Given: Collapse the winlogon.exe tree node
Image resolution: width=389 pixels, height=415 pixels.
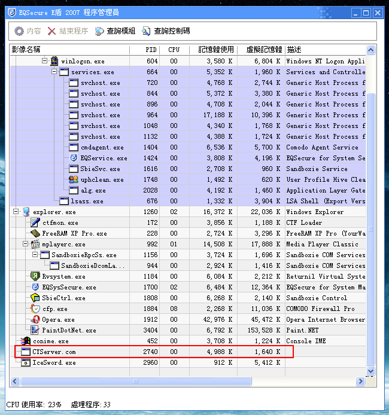Looking at the screenshot, I should (44, 61).
